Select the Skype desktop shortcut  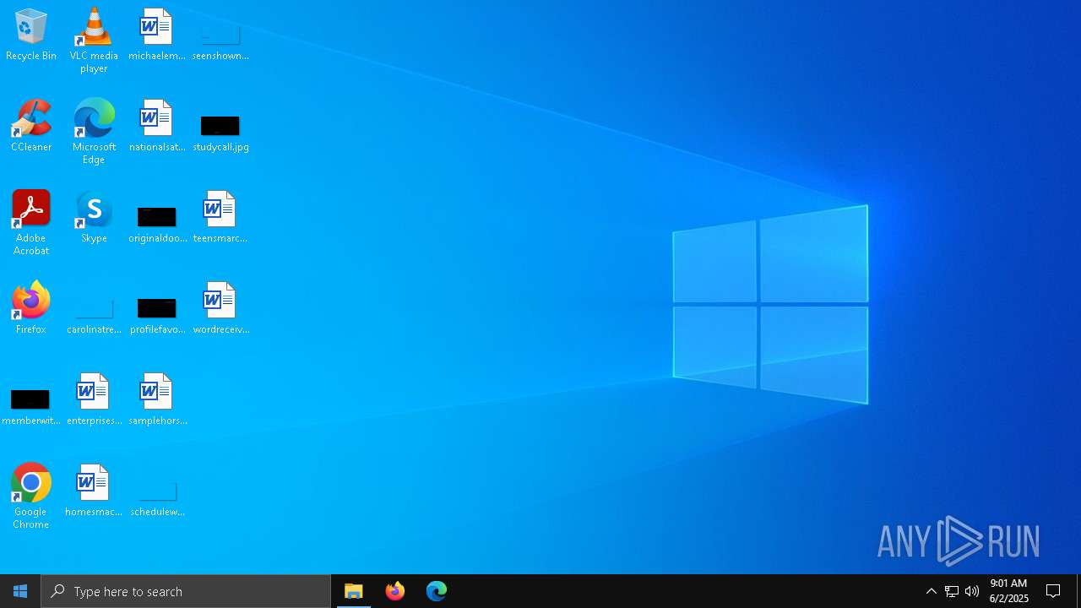click(x=94, y=217)
